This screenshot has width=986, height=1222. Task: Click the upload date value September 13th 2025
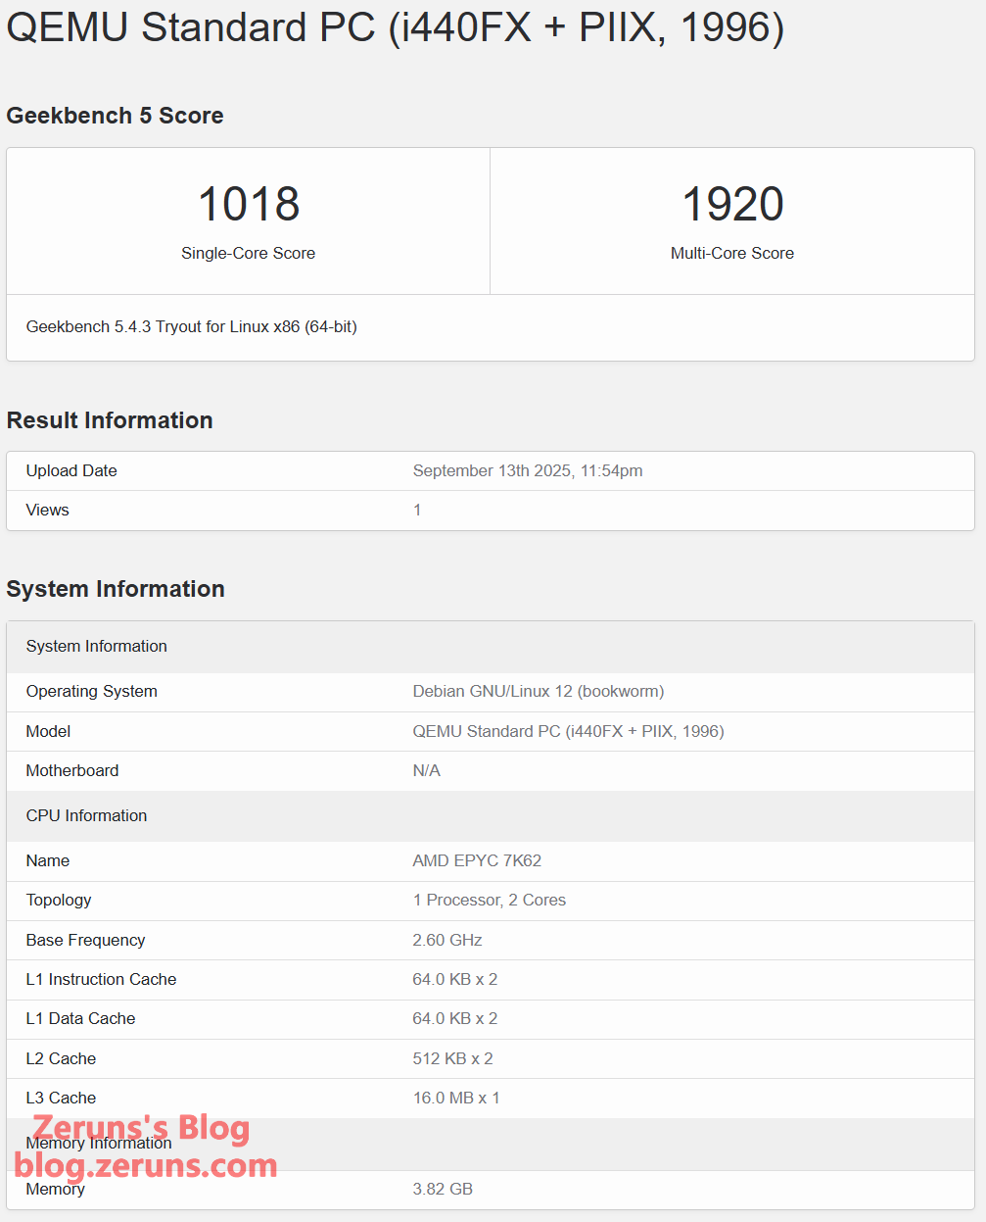[x=528, y=470]
